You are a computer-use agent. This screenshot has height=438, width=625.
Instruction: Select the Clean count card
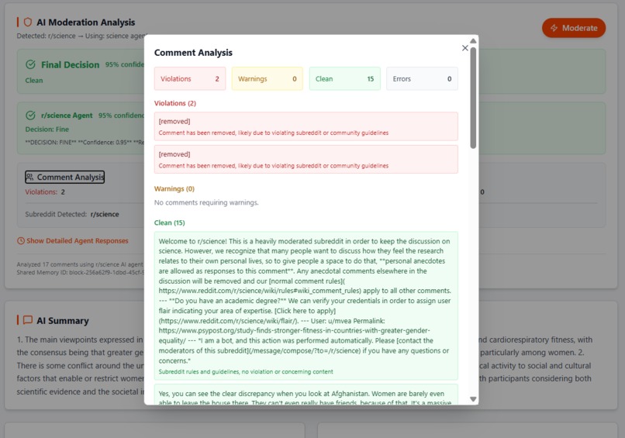point(345,78)
